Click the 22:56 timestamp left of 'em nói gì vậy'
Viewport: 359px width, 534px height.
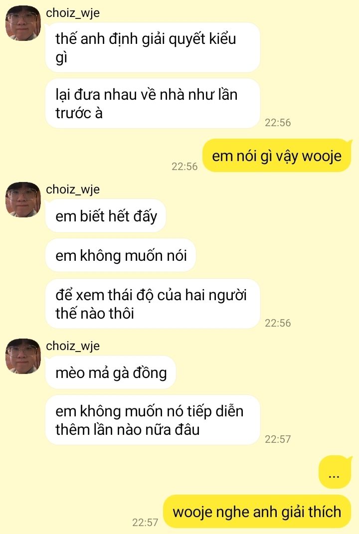[x=184, y=167]
